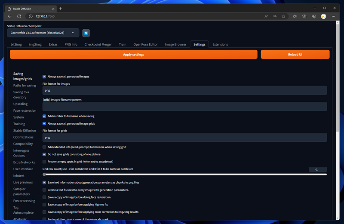Open read aloud icon in address bar
This screenshot has width=344, height=224.
coord(266,16)
